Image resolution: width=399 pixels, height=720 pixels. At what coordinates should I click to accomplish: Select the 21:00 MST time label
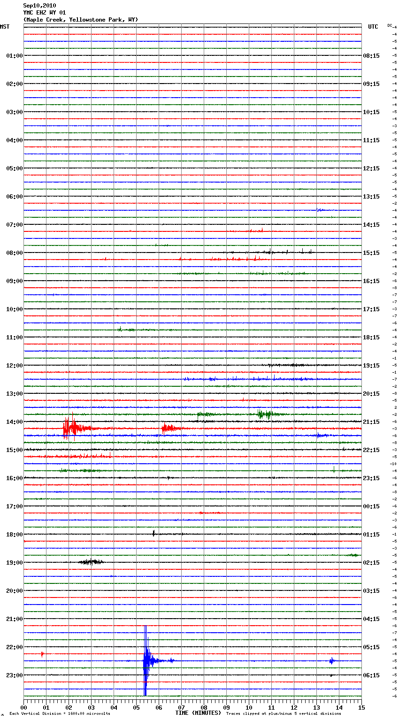coord(15,619)
